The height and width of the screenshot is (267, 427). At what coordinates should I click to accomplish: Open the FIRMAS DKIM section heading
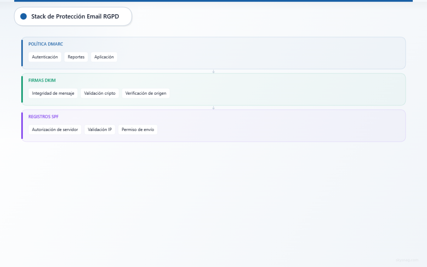[x=42, y=80]
